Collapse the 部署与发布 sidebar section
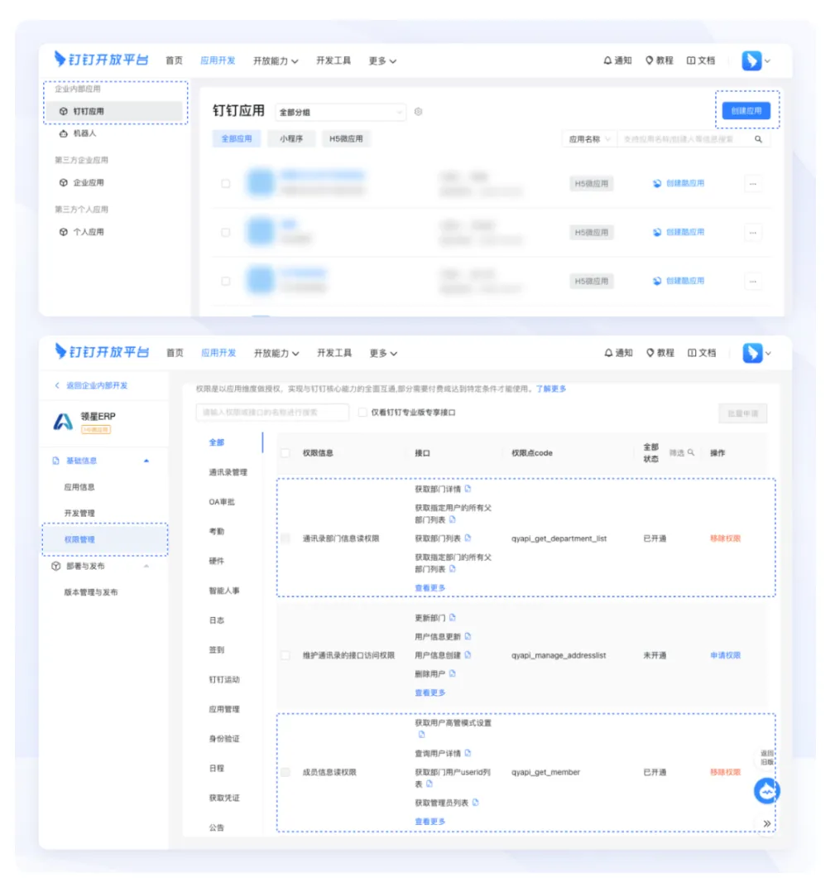The width and height of the screenshot is (835, 888). (146, 566)
